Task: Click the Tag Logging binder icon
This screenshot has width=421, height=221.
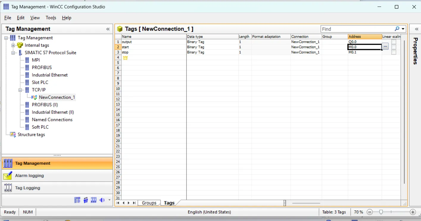Action: [x=8, y=188]
